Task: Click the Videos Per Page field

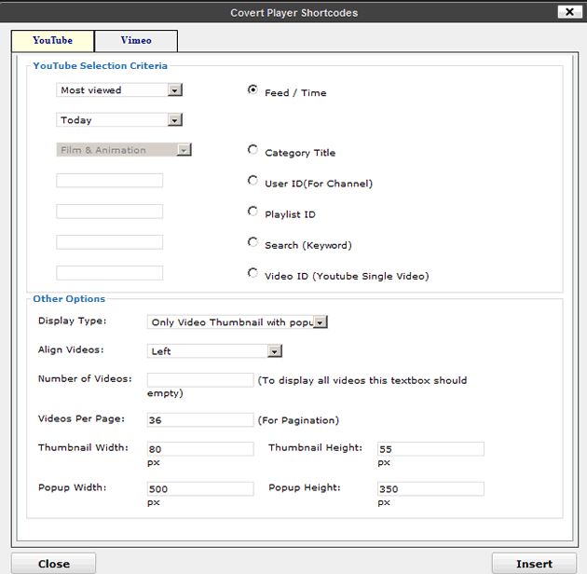Action: 200,420
